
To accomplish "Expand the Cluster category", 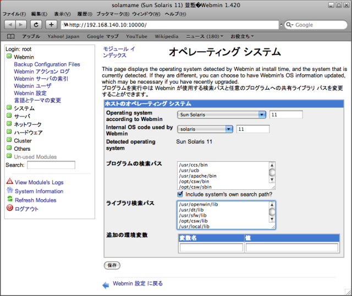I will pos(9,140).
